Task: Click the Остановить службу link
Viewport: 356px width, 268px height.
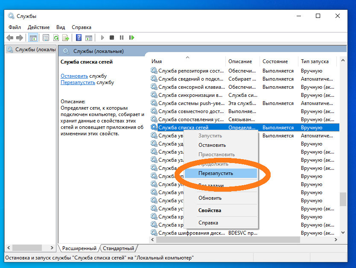Action: pyautogui.click(x=74, y=76)
